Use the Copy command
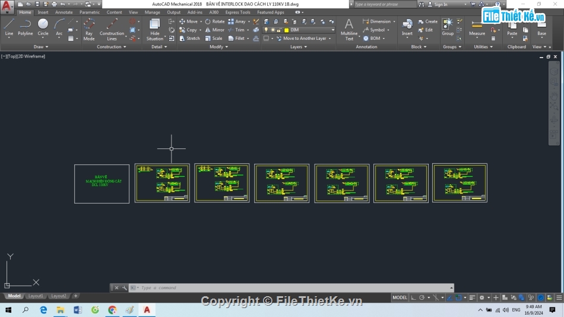 (188, 30)
